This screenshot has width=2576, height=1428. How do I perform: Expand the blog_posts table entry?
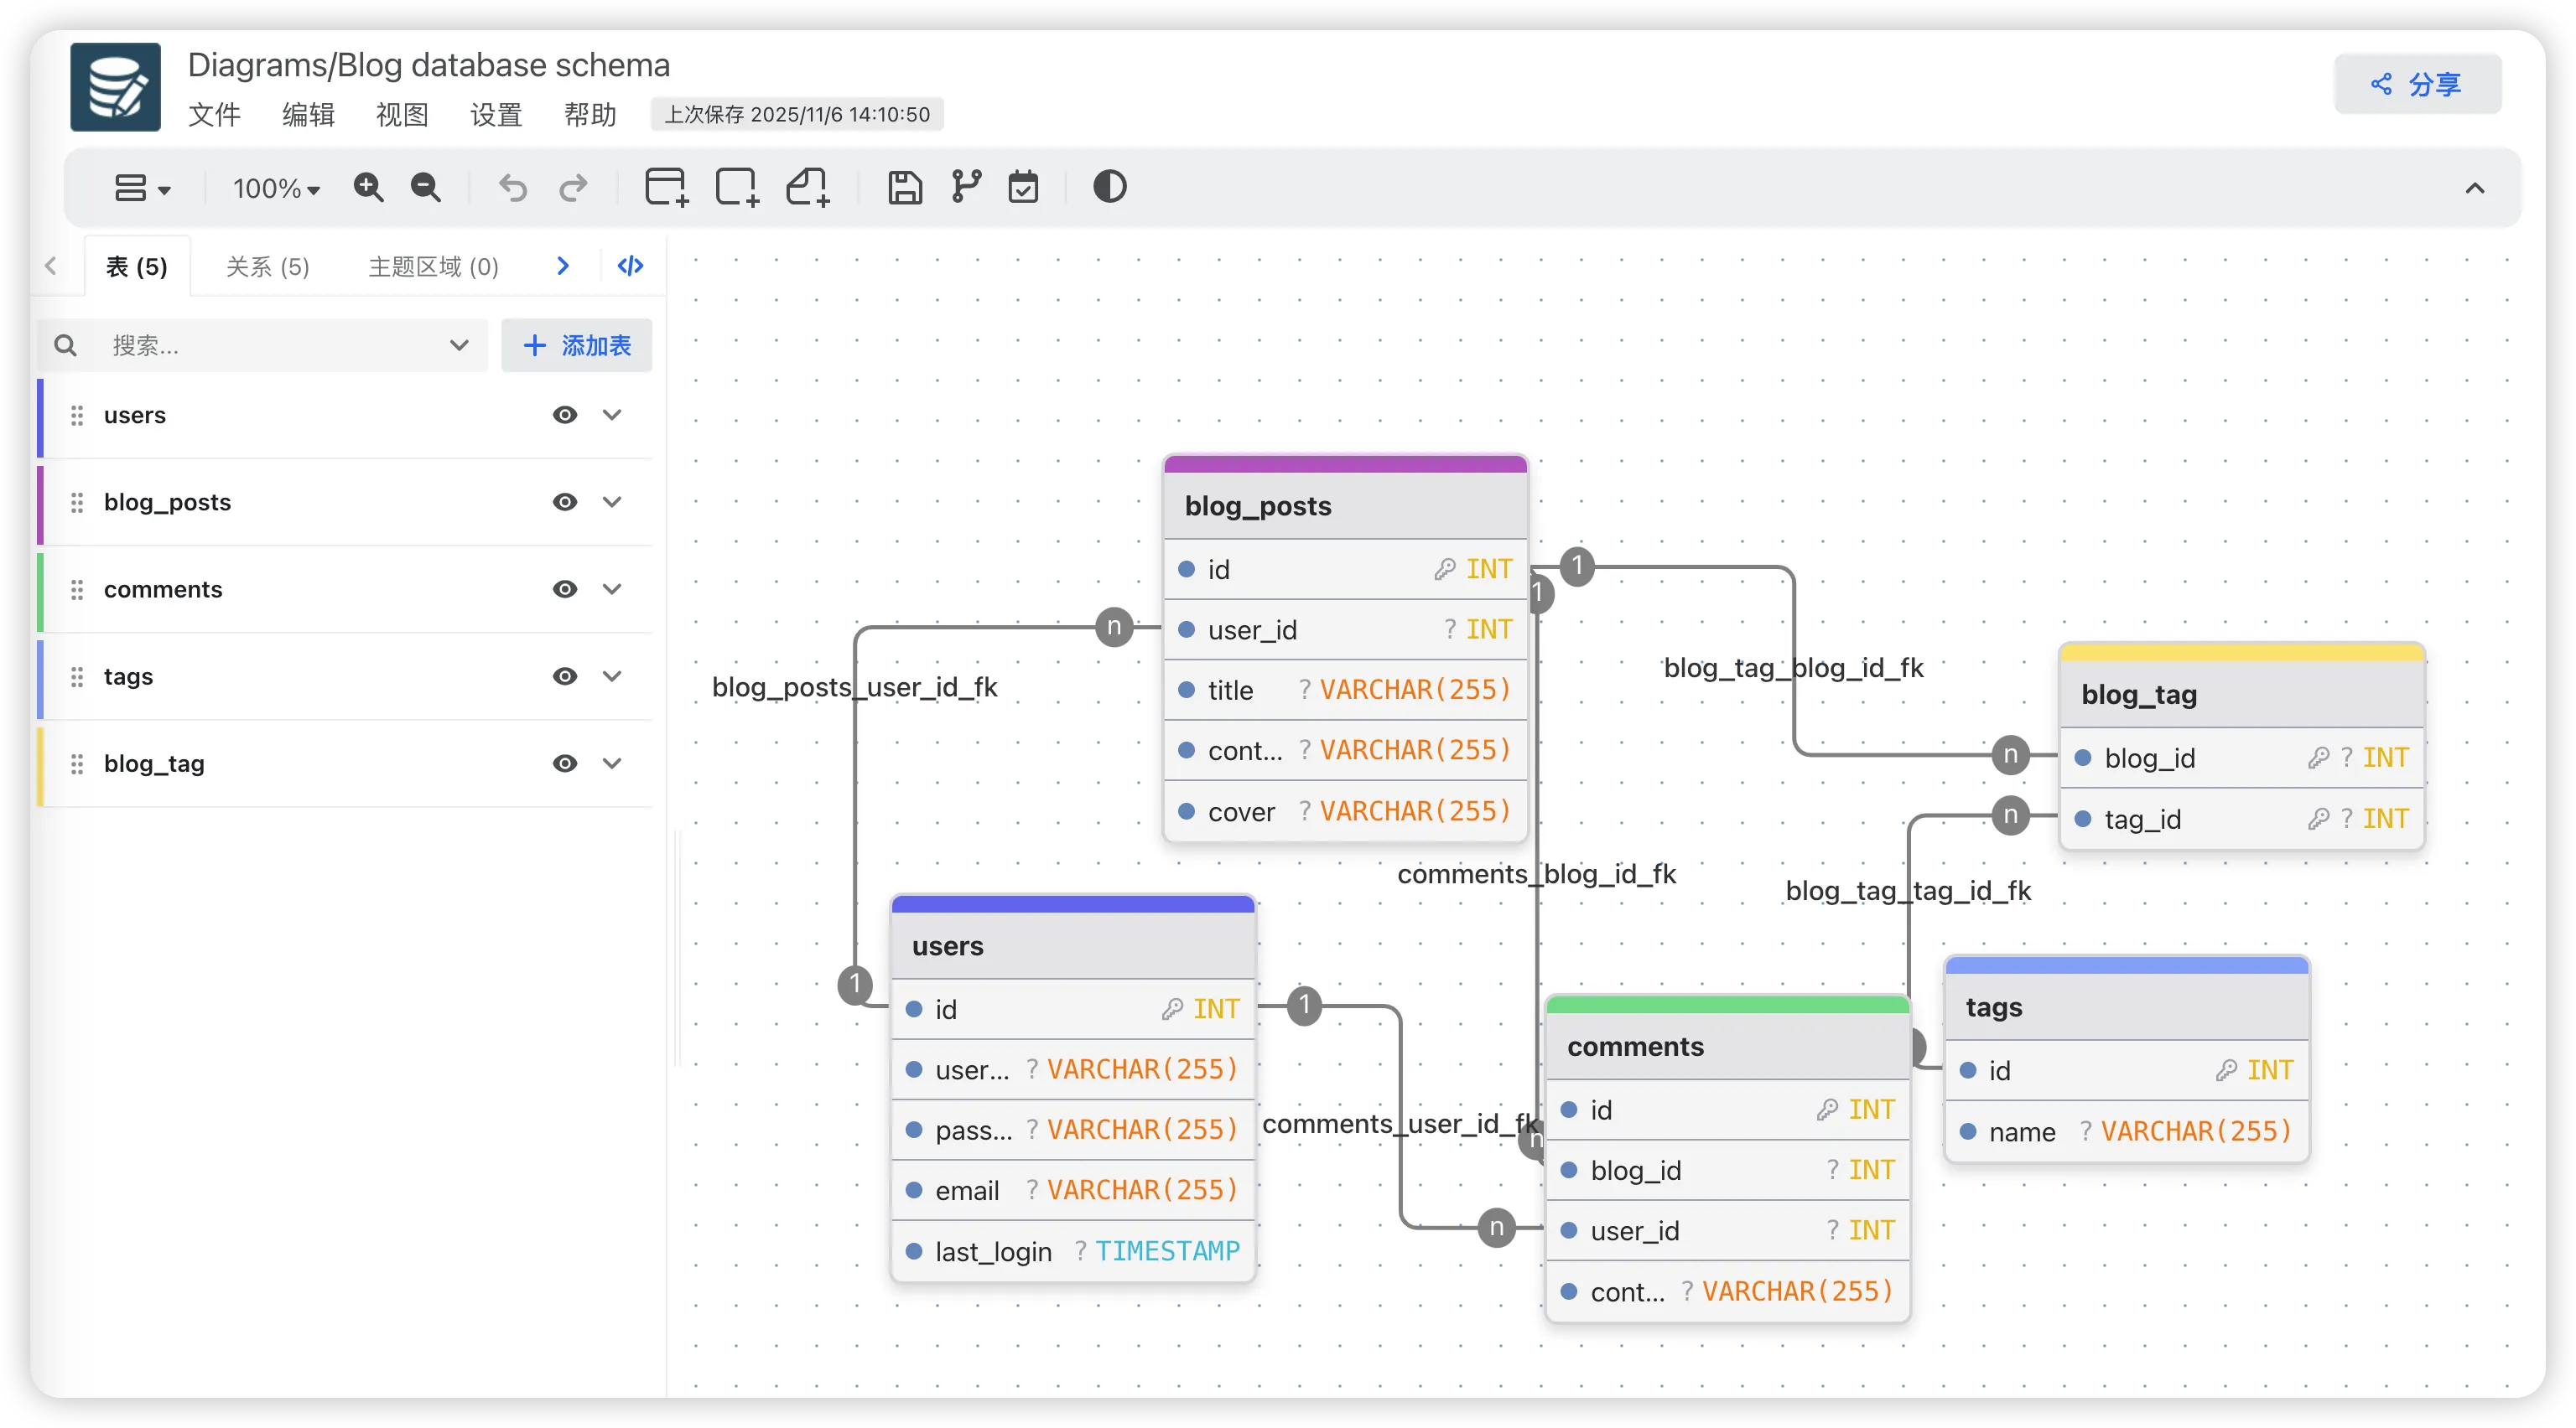tap(612, 502)
